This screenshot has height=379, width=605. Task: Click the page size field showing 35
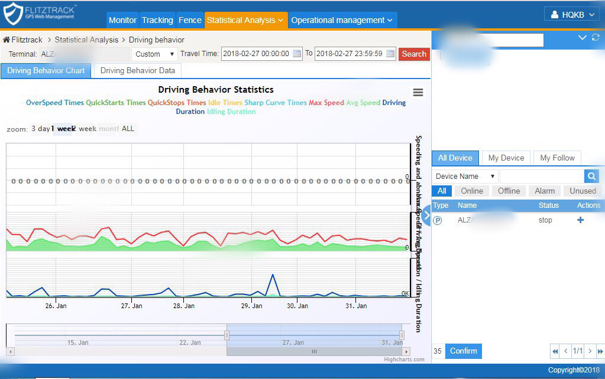(438, 351)
